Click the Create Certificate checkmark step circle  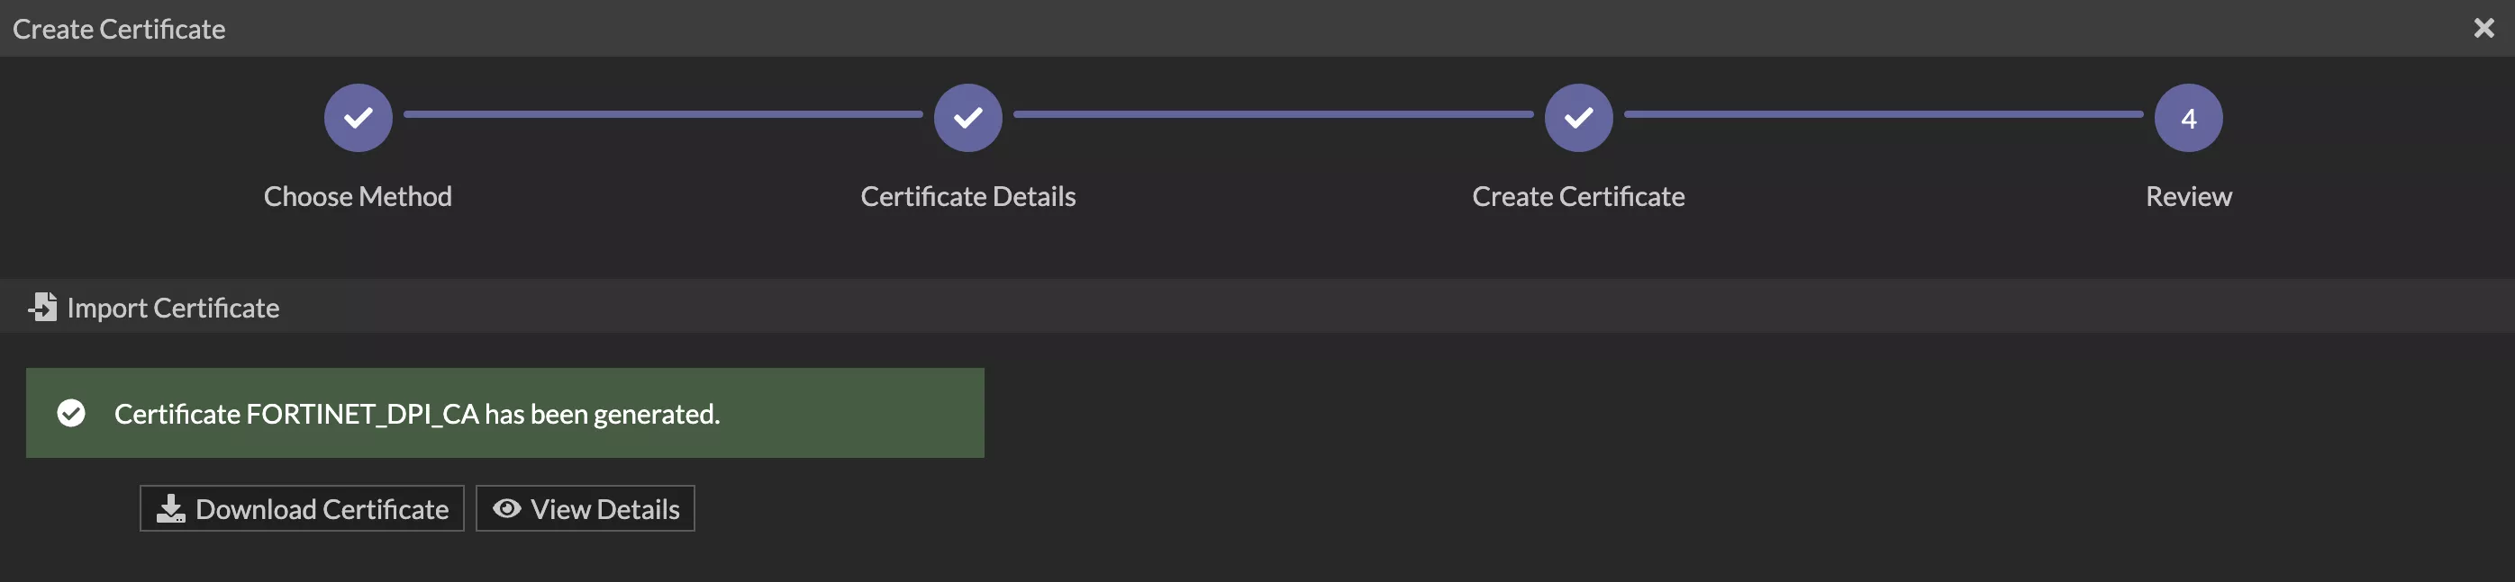pos(1578,118)
